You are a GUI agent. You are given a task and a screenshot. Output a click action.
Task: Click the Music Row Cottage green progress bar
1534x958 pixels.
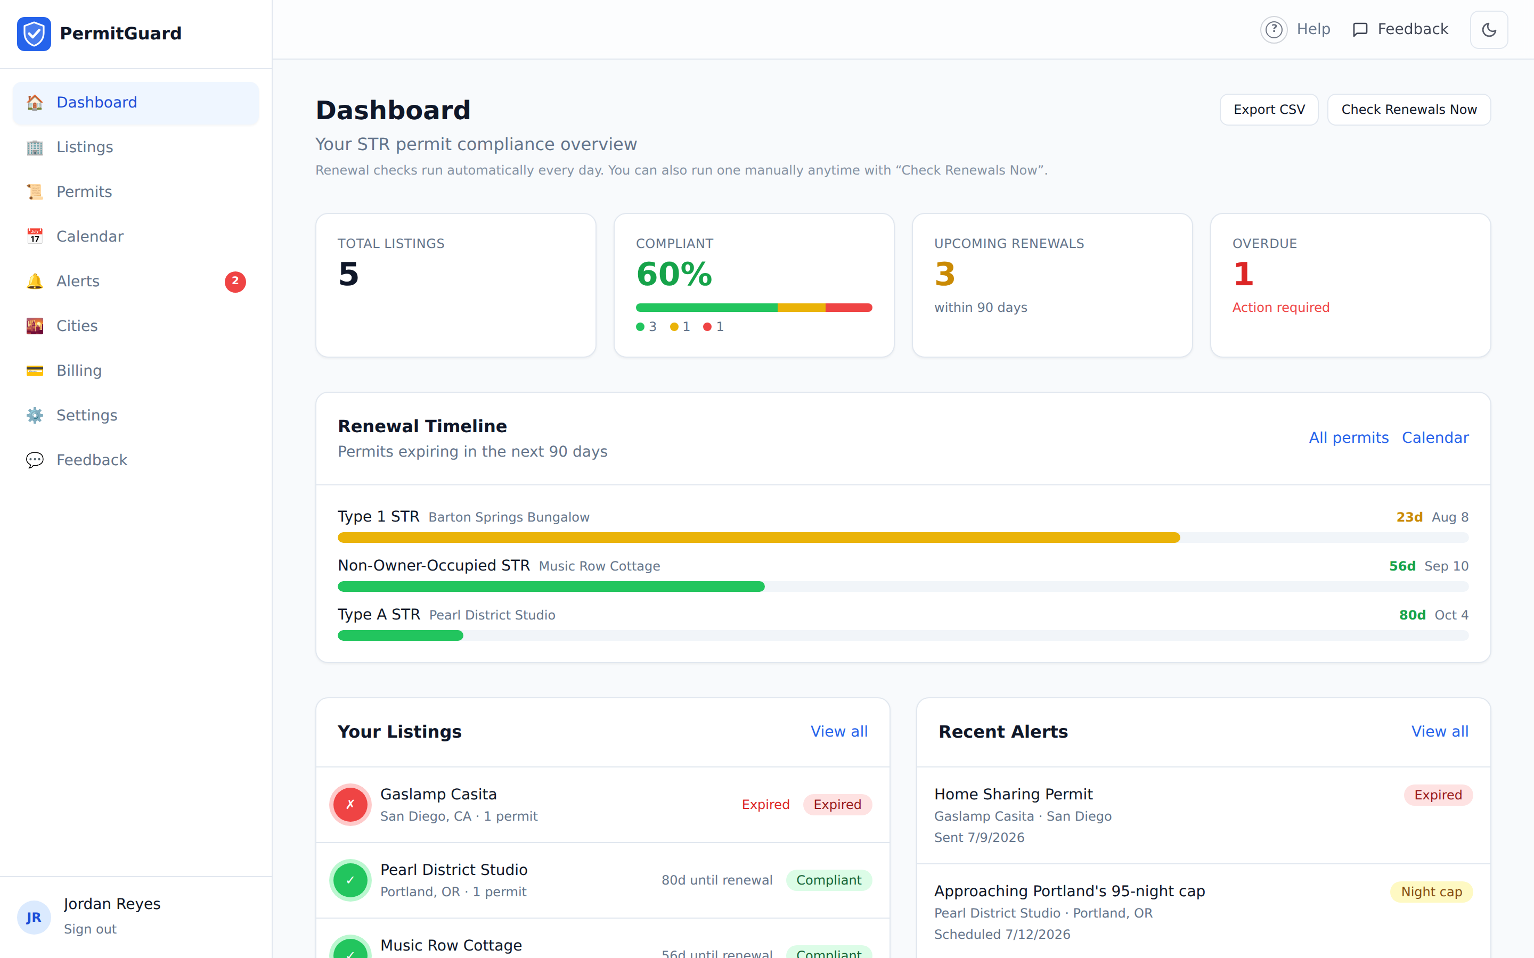coord(551,587)
